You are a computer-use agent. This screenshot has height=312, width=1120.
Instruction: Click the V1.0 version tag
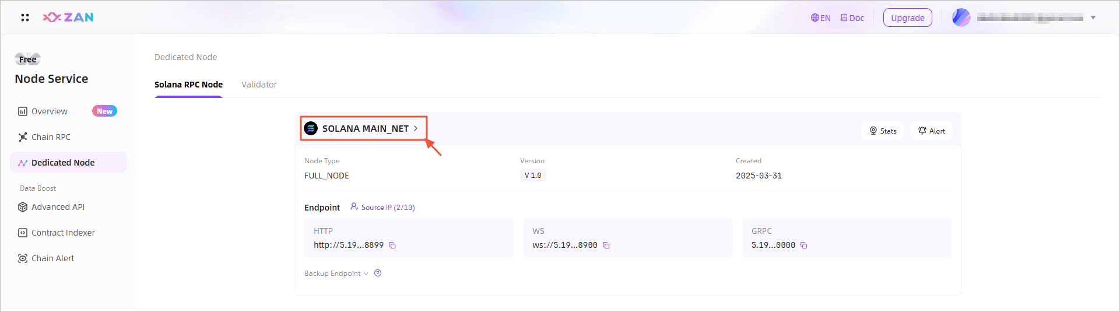tap(533, 175)
